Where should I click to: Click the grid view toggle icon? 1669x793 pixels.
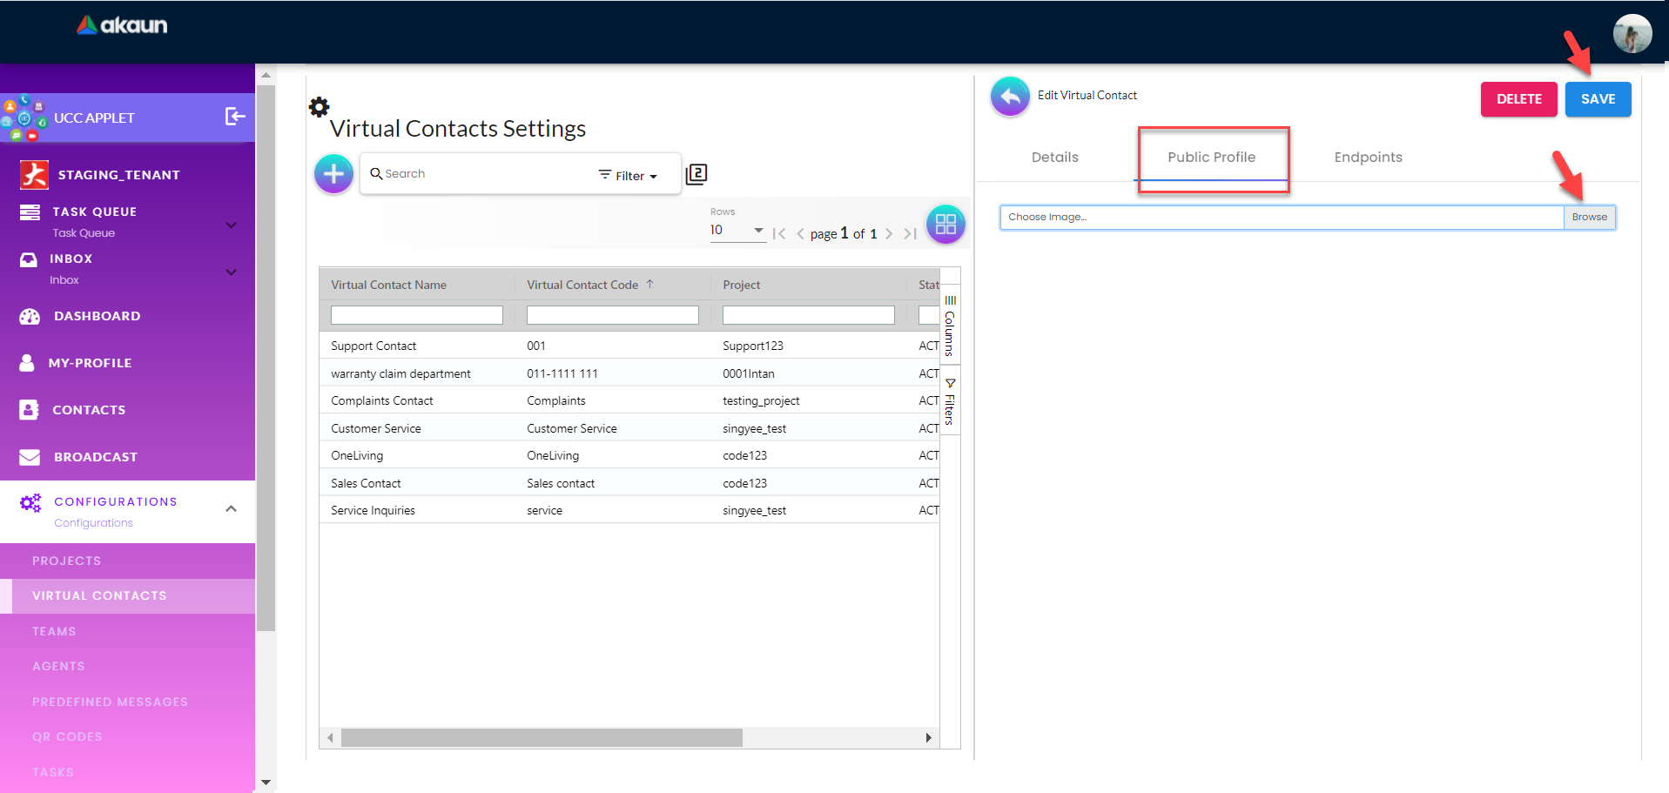tap(945, 225)
